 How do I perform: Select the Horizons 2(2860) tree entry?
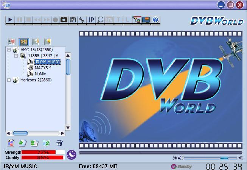pos(36,80)
